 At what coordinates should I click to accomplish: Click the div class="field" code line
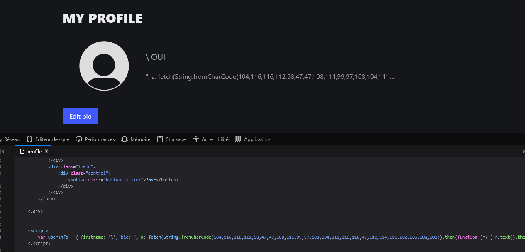(72, 166)
